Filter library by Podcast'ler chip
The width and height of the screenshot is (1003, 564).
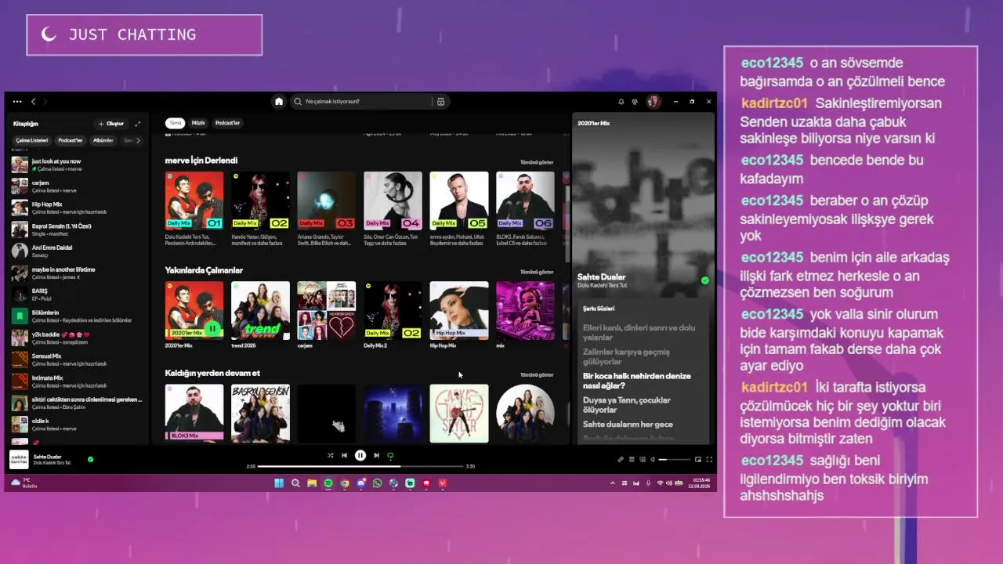pos(71,140)
